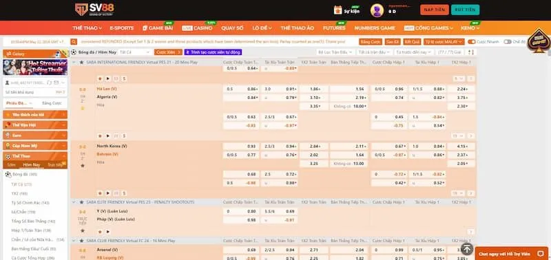Click the sort order arrows icon
The image size is (551, 260).
[x=471, y=52]
